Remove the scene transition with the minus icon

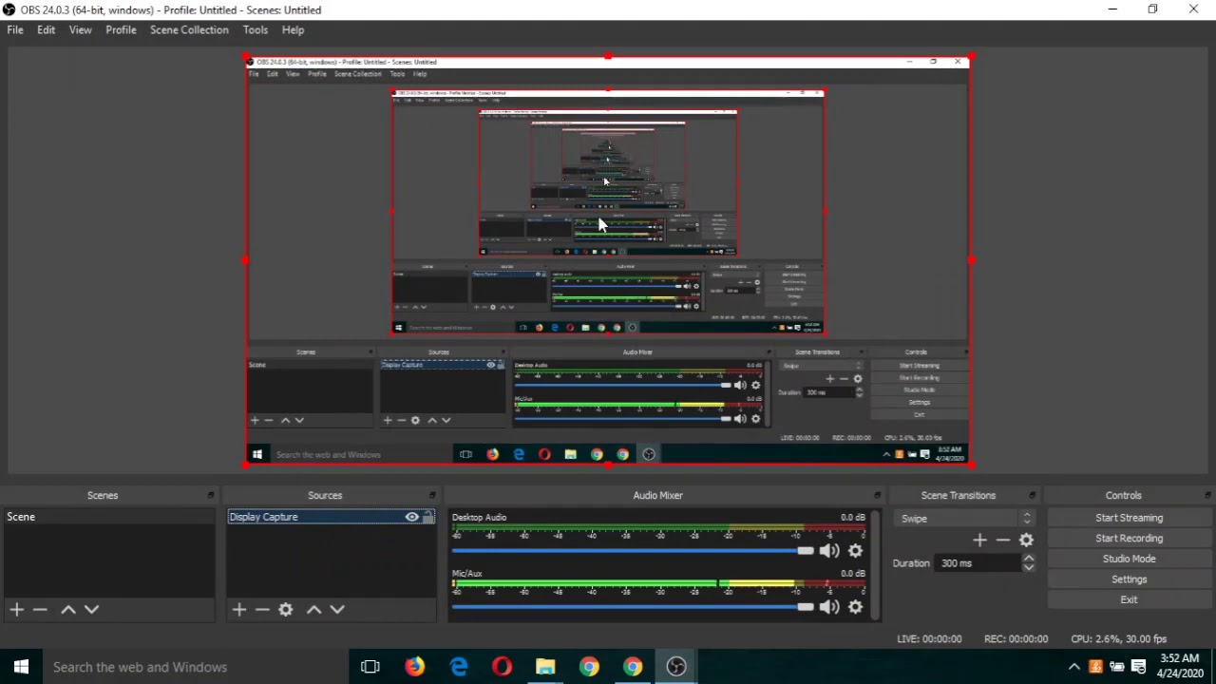1002,540
